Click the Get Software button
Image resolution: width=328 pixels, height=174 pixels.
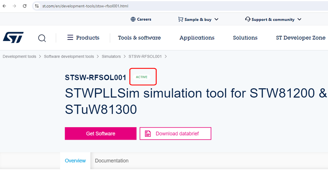pos(101,134)
